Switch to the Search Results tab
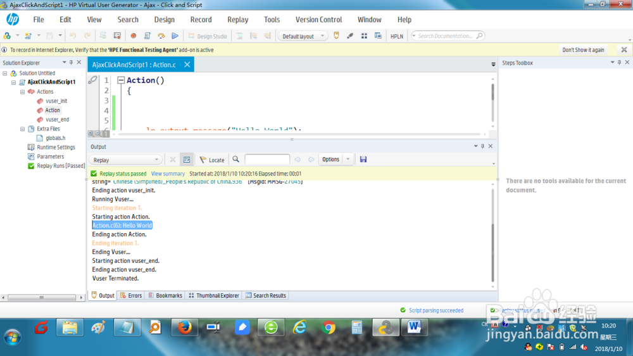 (266, 296)
